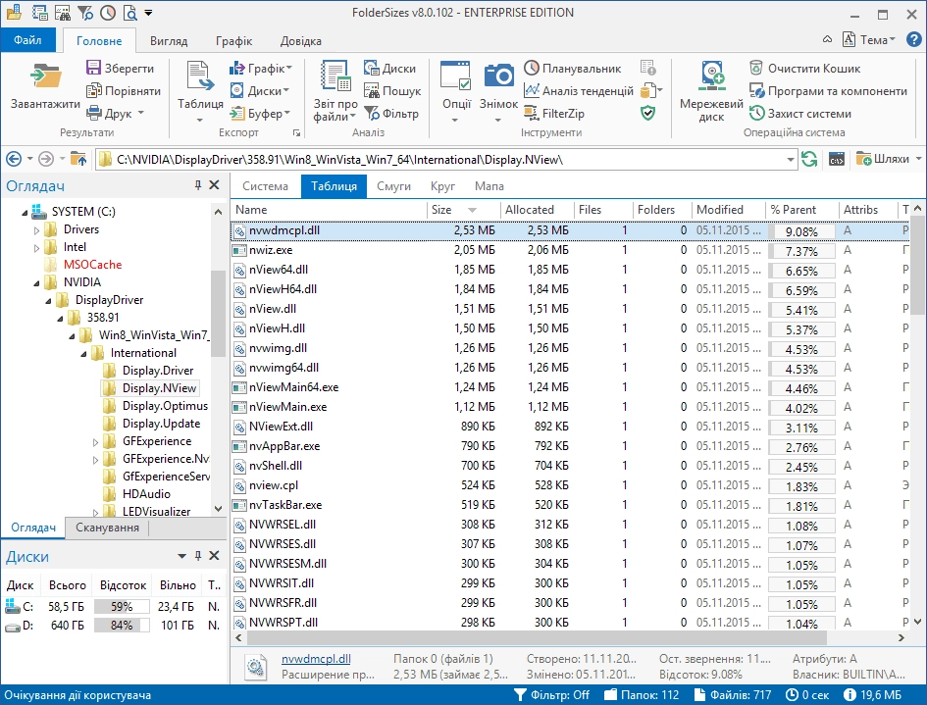Click the Друк print icon

[93, 113]
